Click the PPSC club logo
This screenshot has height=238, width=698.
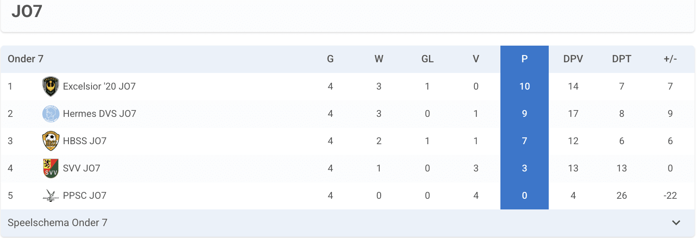[x=50, y=195]
